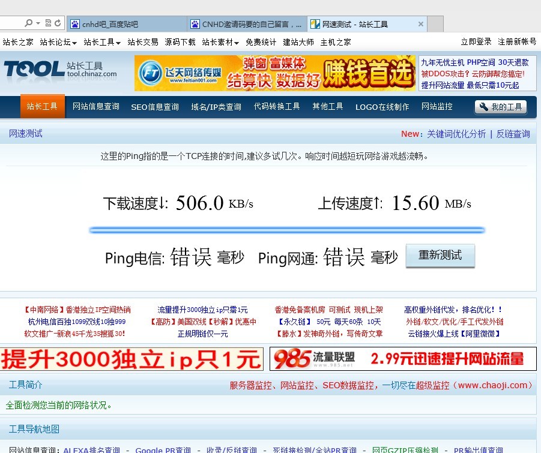Open 主机之家 link

(x=336, y=42)
